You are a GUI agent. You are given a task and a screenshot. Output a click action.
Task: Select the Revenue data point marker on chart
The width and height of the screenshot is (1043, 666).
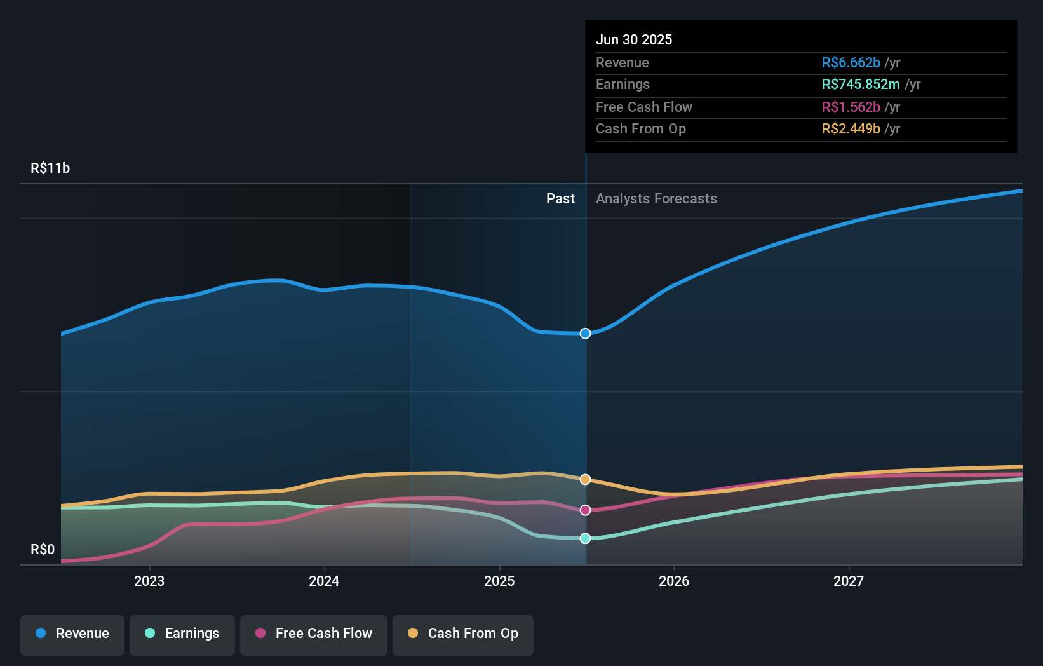tap(585, 333)
